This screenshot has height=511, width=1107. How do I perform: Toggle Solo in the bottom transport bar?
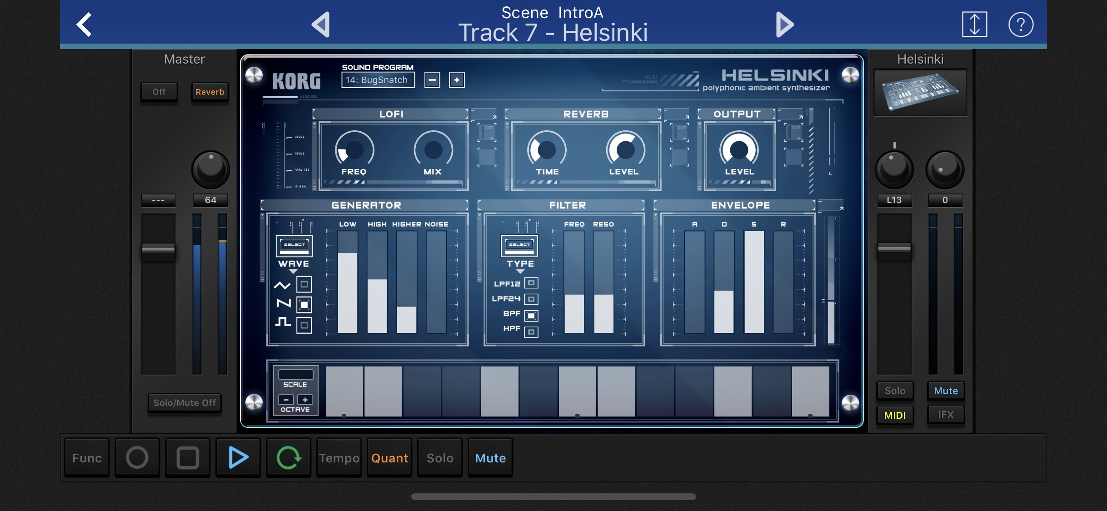pos(440,458)
